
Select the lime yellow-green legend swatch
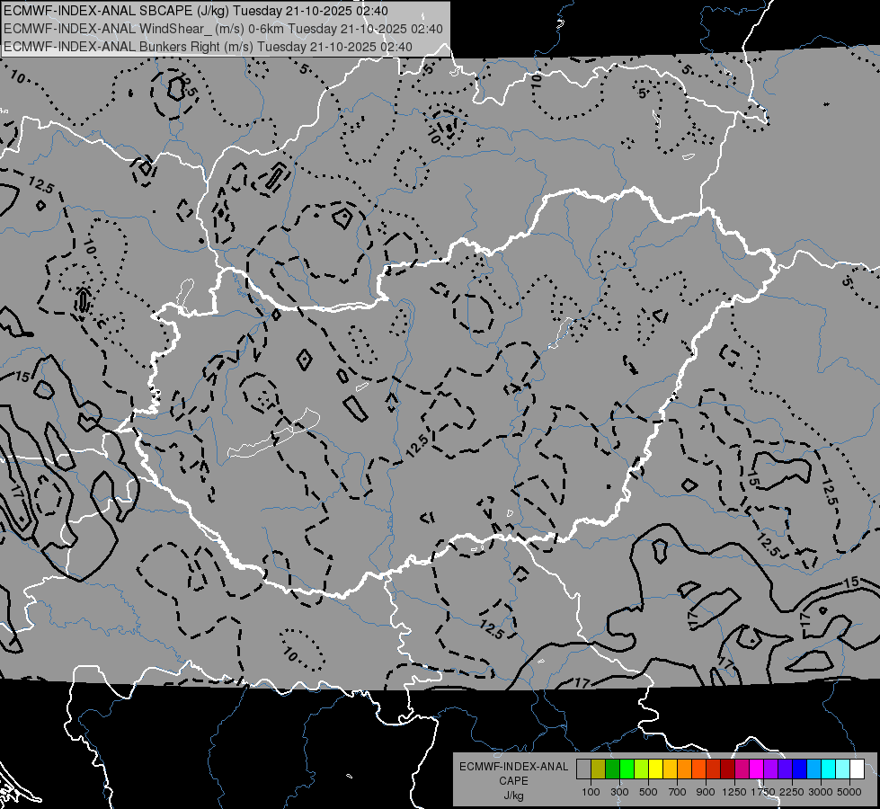coord(641,769)
